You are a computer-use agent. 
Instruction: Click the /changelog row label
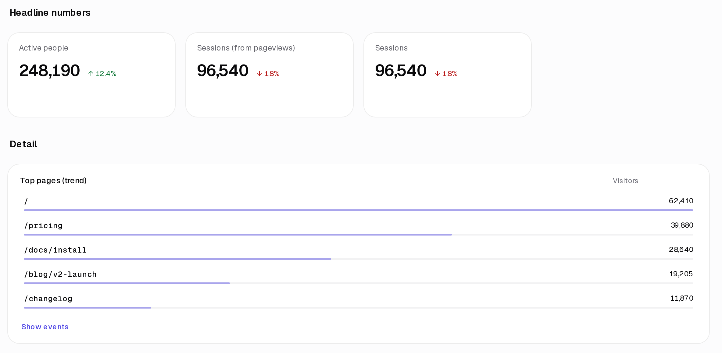(48, 299)
